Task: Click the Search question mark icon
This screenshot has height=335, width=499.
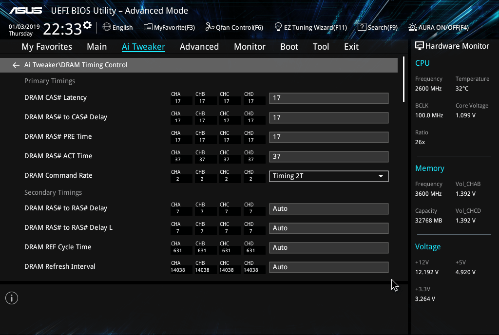Action: pos(362,27)
